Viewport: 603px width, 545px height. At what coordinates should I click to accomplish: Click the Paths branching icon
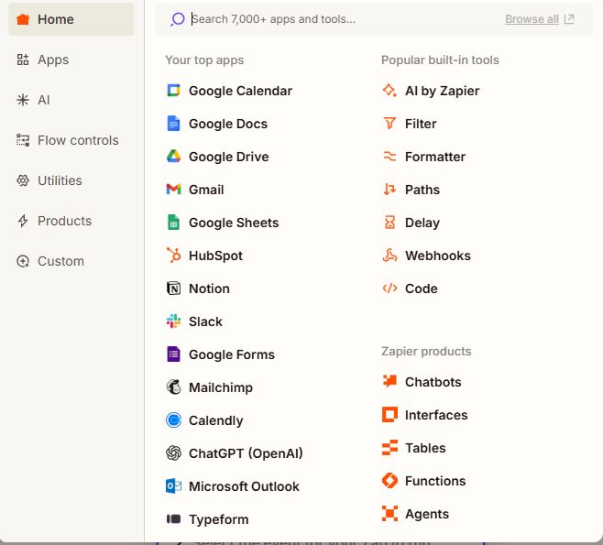coord(389,189)
